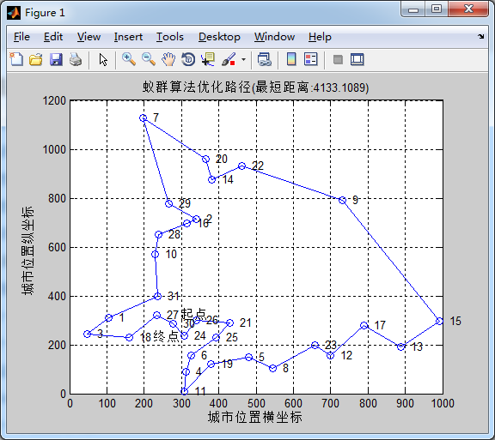Click city marker labeled 11
The width and height of the screenshot is (495, 440).
(x=185, y=391)
